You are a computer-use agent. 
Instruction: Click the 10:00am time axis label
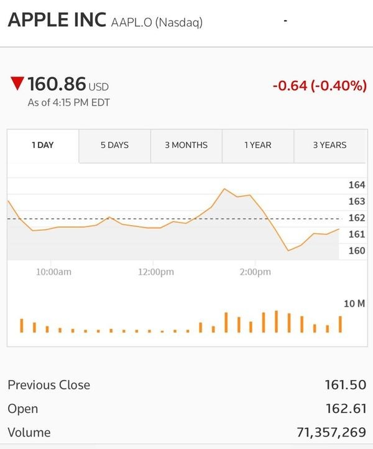point(53,272)
